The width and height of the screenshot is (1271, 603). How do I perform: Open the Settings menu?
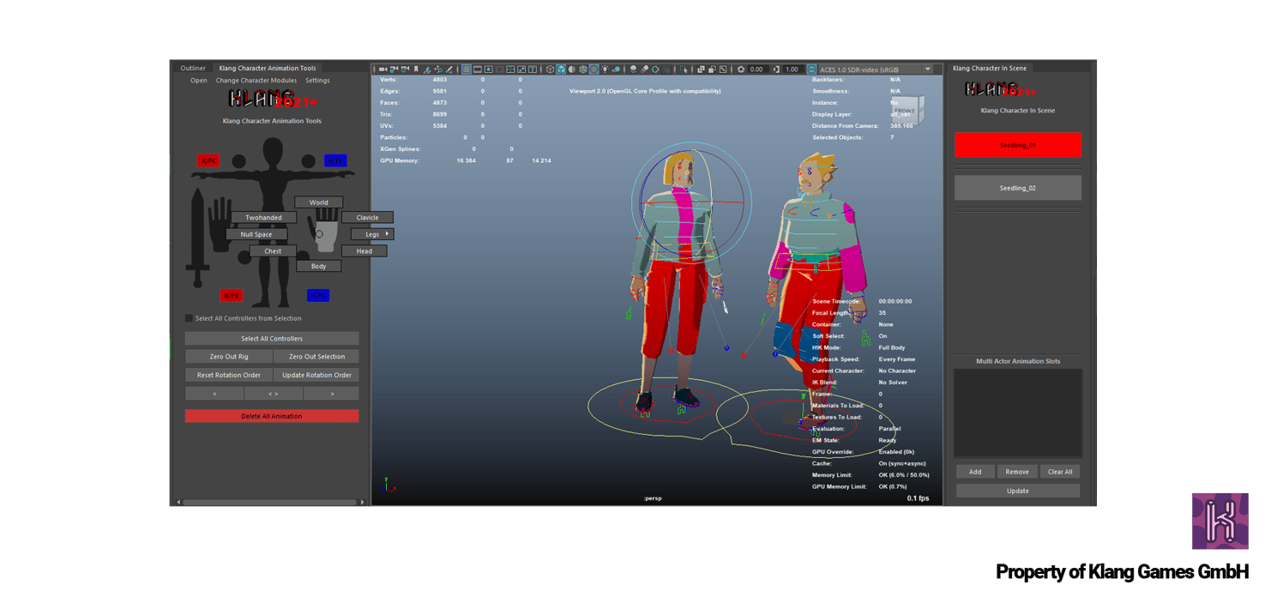click(x=317, y=81)
